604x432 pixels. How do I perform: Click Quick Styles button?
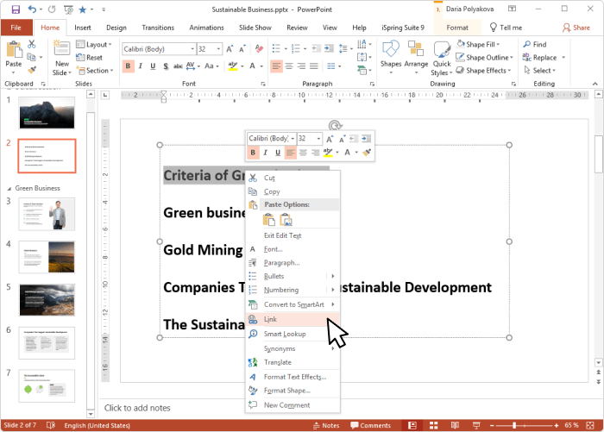tap(442, 58)
